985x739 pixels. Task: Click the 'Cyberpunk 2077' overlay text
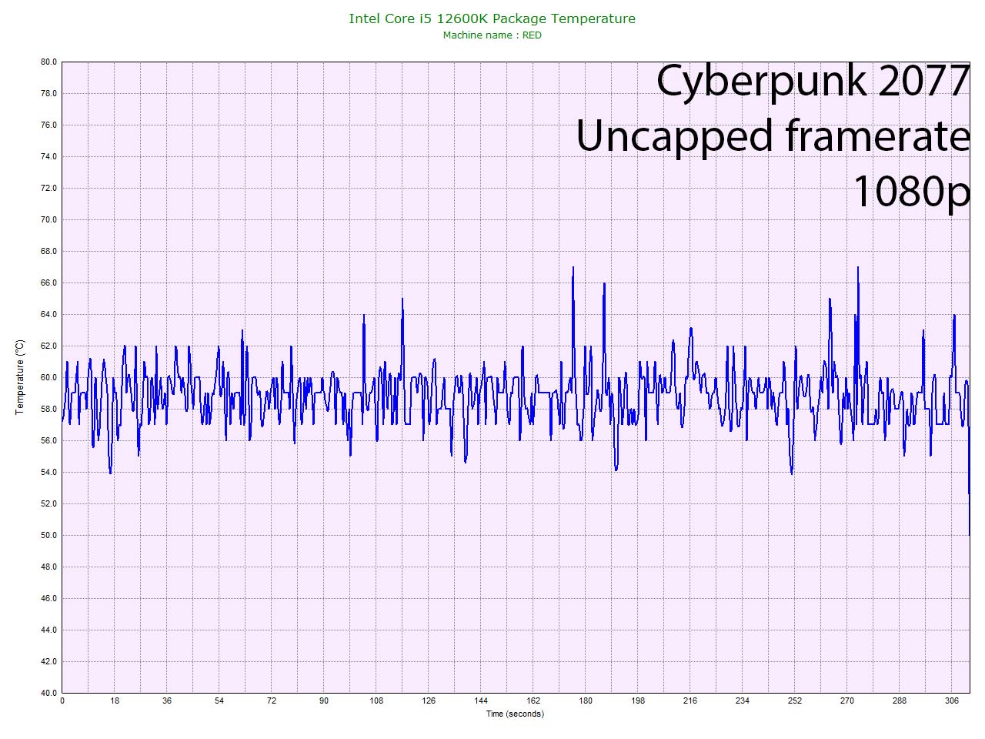[x=812, y=81]
